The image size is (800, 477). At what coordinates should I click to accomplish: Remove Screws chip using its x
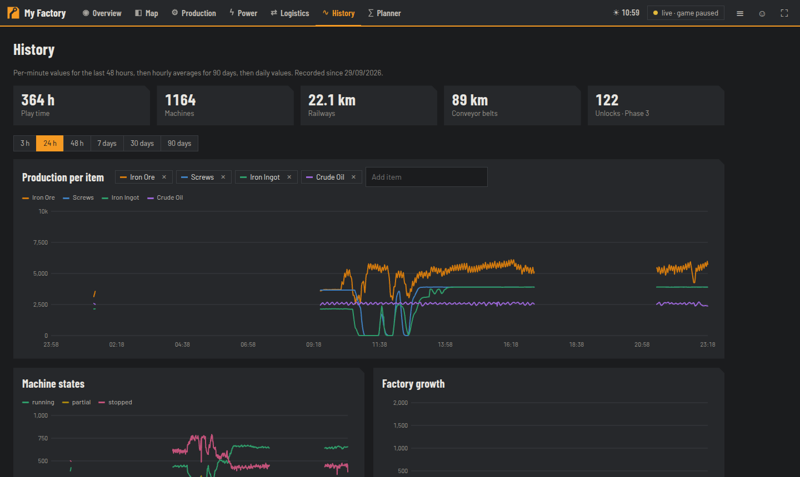223,177
